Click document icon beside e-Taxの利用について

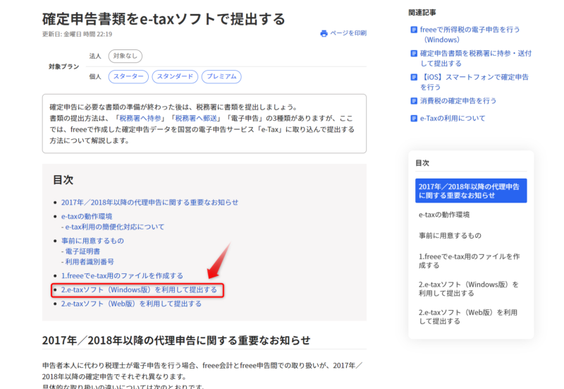[414, 118]
